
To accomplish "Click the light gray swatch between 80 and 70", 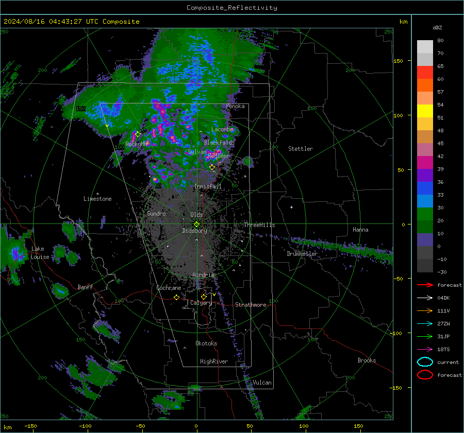I will [x=425, y=47].
